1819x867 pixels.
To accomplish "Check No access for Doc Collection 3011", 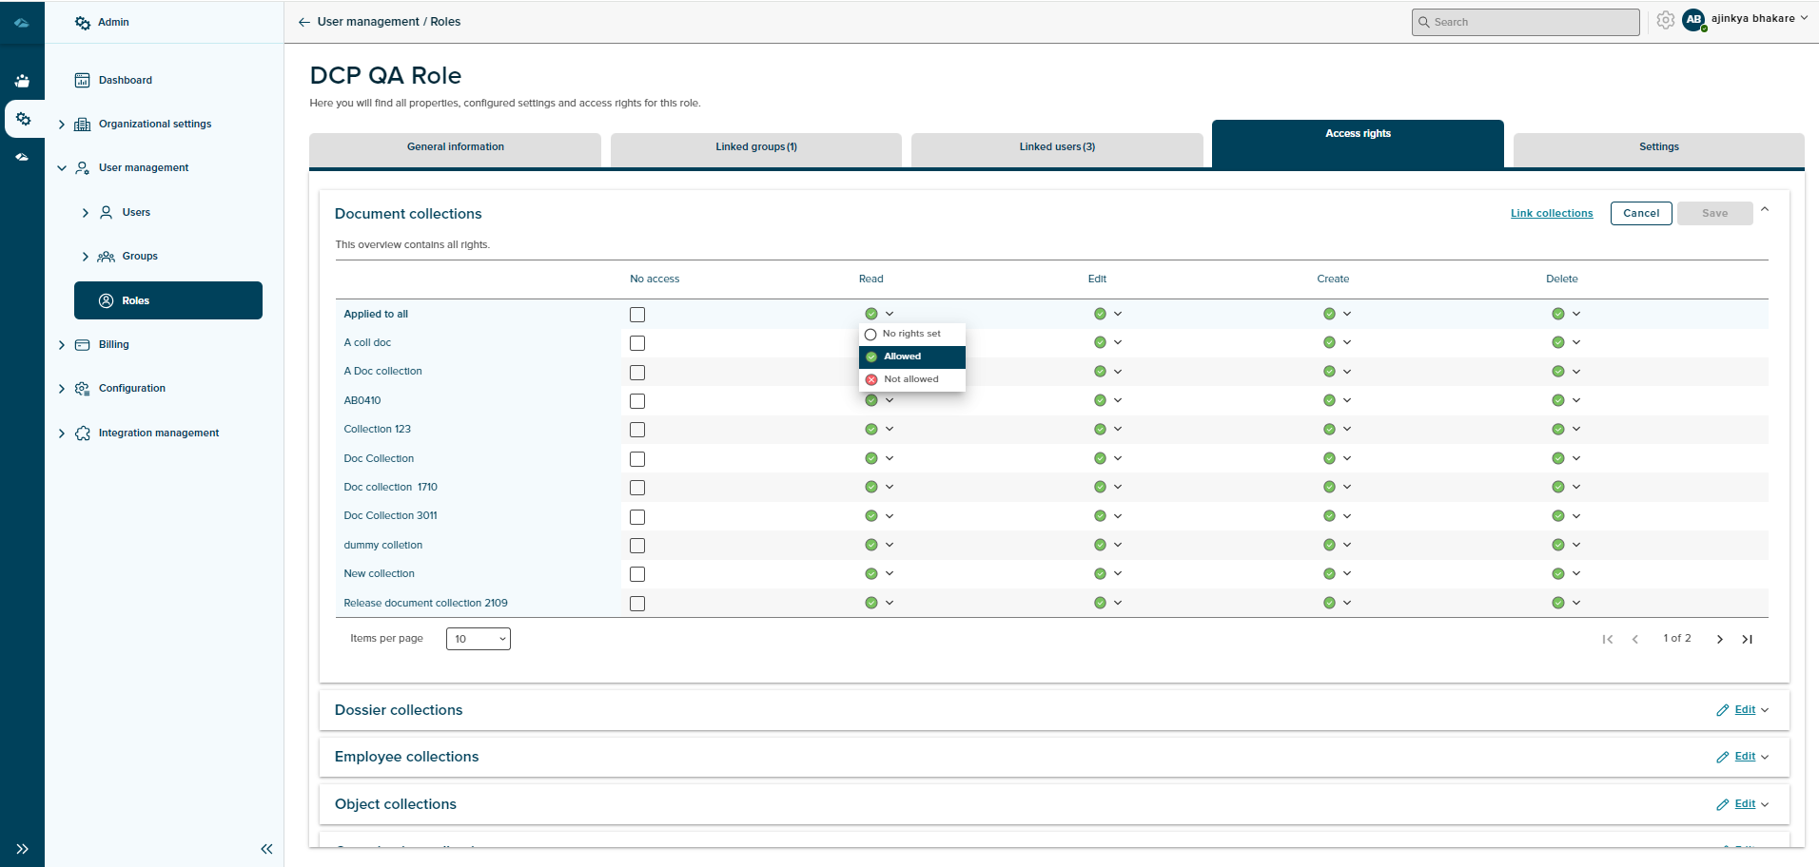I will point(636,516).
